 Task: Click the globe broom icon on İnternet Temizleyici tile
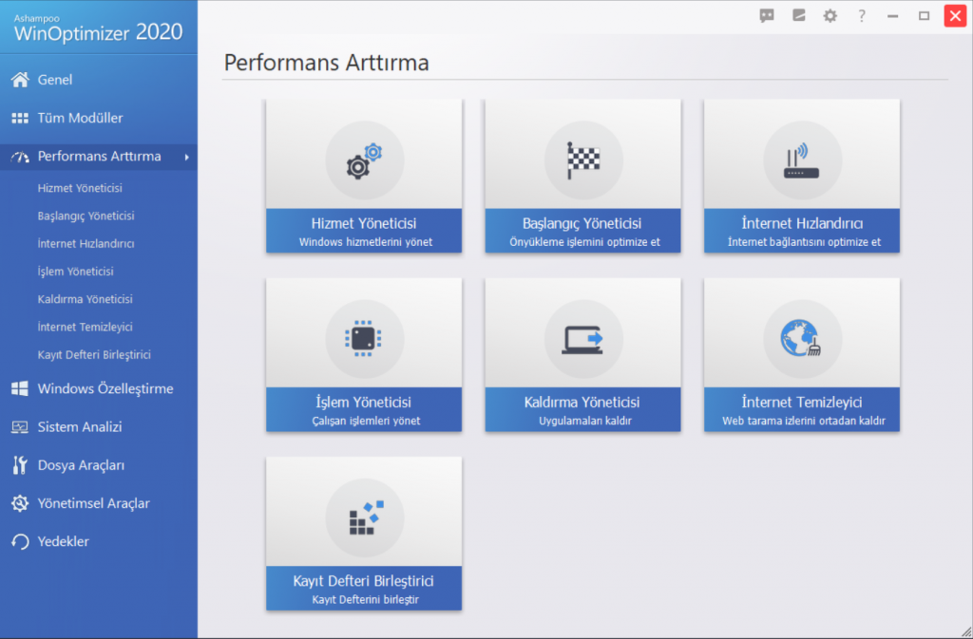coord(801,338)
